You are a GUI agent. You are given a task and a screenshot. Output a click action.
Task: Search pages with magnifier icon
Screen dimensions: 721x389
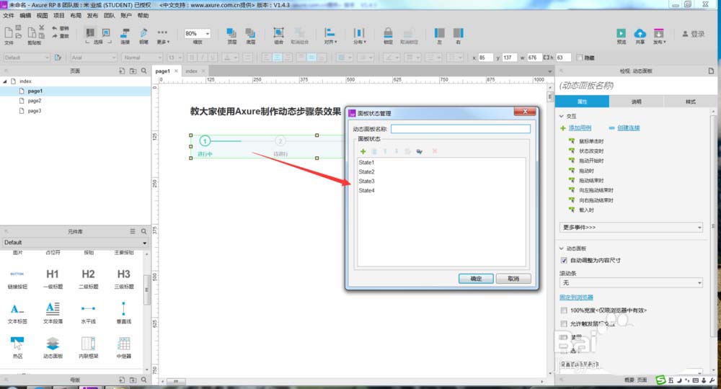[x=144, y=71]
